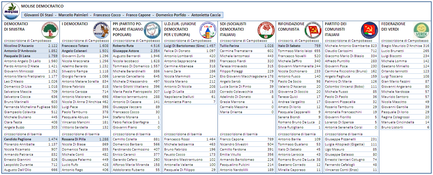Select the Francesco Totaro candidate row
This screenshot has width=433, height=175.
click(85, 46)
